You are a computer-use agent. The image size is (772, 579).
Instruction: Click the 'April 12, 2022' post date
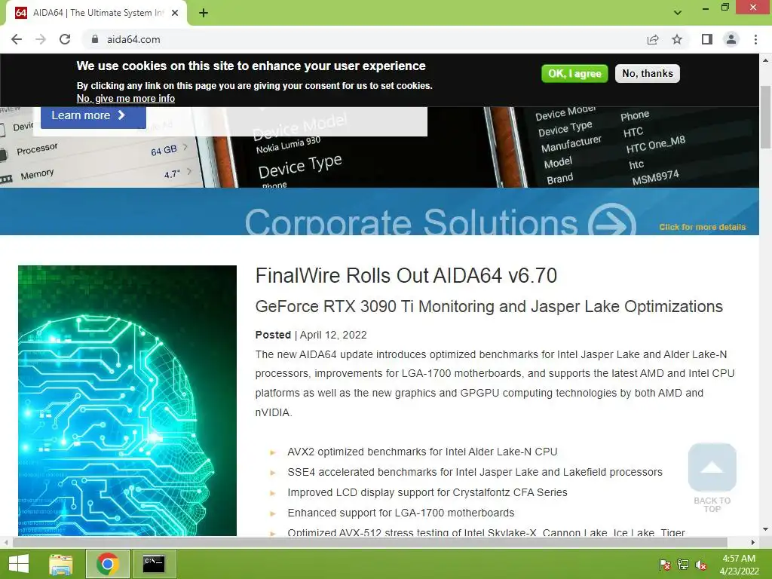pos(333,335)
